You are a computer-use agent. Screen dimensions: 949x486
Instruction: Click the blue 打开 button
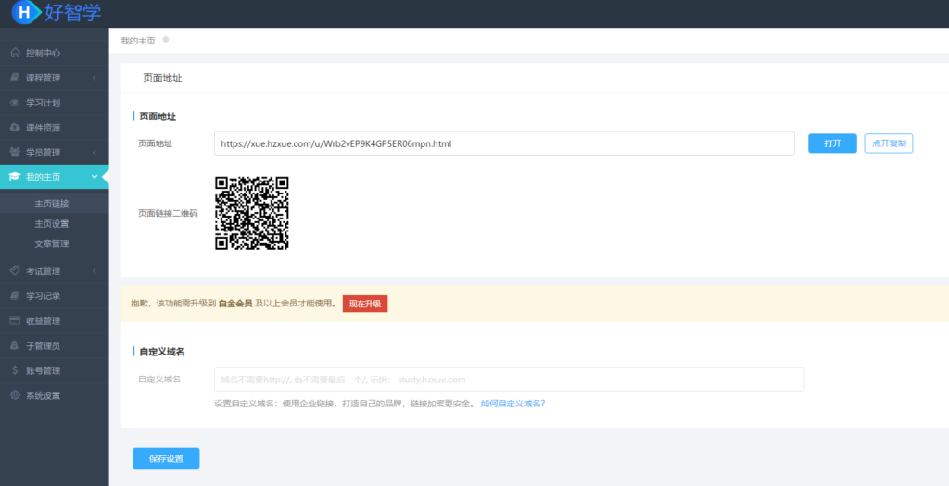[832, 143]
